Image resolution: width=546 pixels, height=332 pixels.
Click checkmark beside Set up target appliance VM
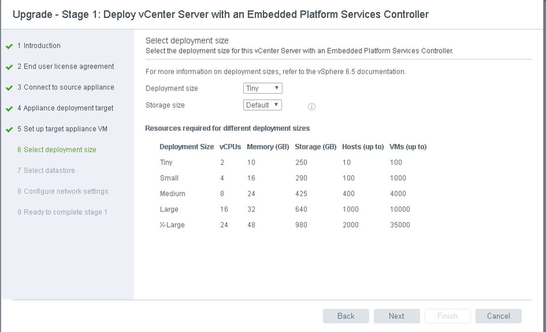[x=9, y=129]
